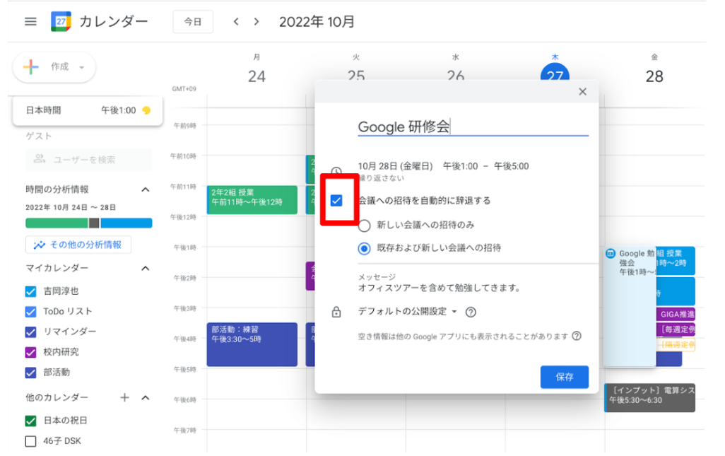The height and width of the screenshot is (456, 725).
Task: Click the 2022年 10月 heading
Action: point(317,22)
